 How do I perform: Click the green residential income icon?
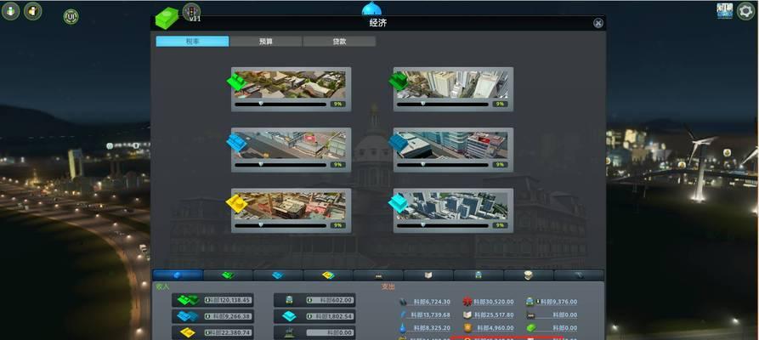[187, 300]
